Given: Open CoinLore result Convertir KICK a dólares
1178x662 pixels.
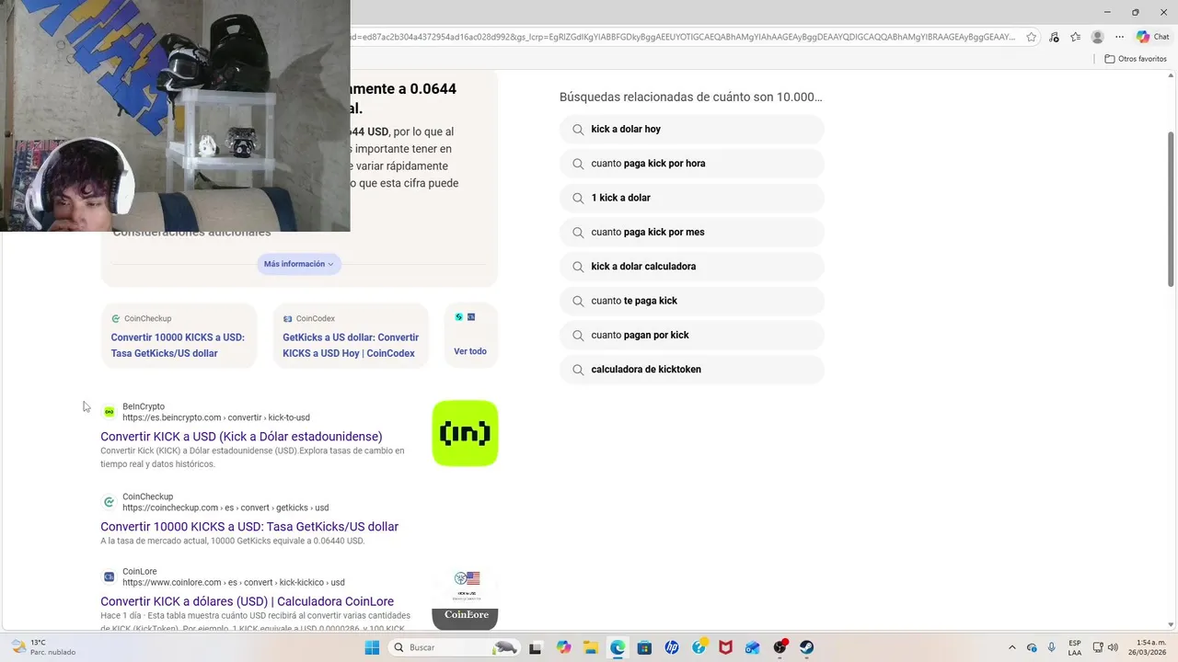Looking at the screenshot, I should pyautogui.click(x=247, y=601).
